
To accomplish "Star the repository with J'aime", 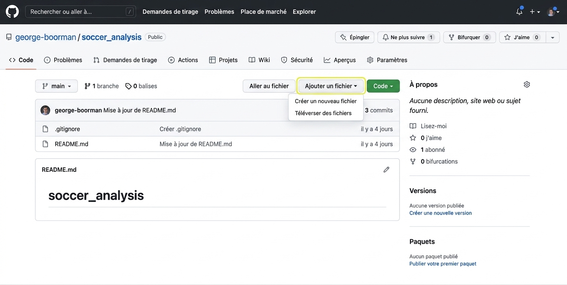I will (523, 37).
